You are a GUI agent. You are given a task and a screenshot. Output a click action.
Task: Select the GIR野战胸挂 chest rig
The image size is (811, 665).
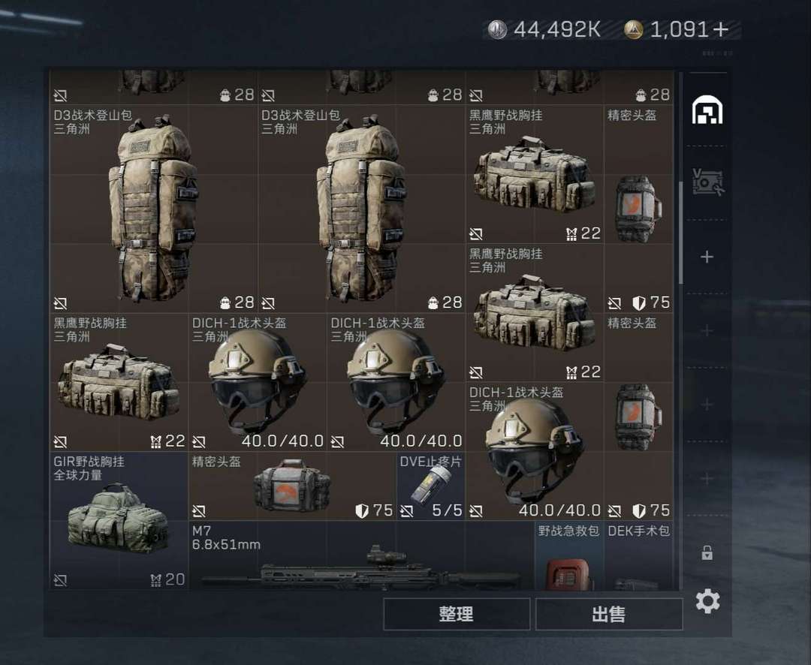coord(119,521)
